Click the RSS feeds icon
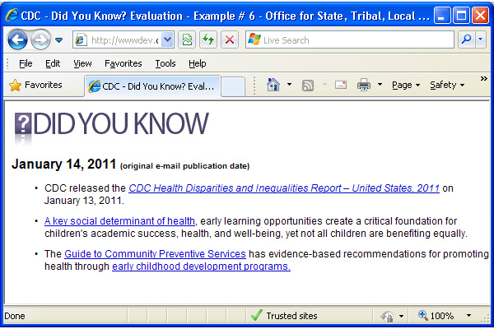 click(308, 85)
